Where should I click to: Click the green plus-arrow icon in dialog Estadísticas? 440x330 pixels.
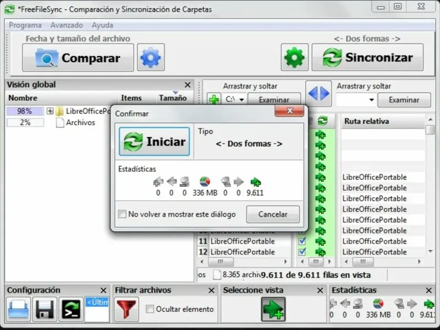255,182
